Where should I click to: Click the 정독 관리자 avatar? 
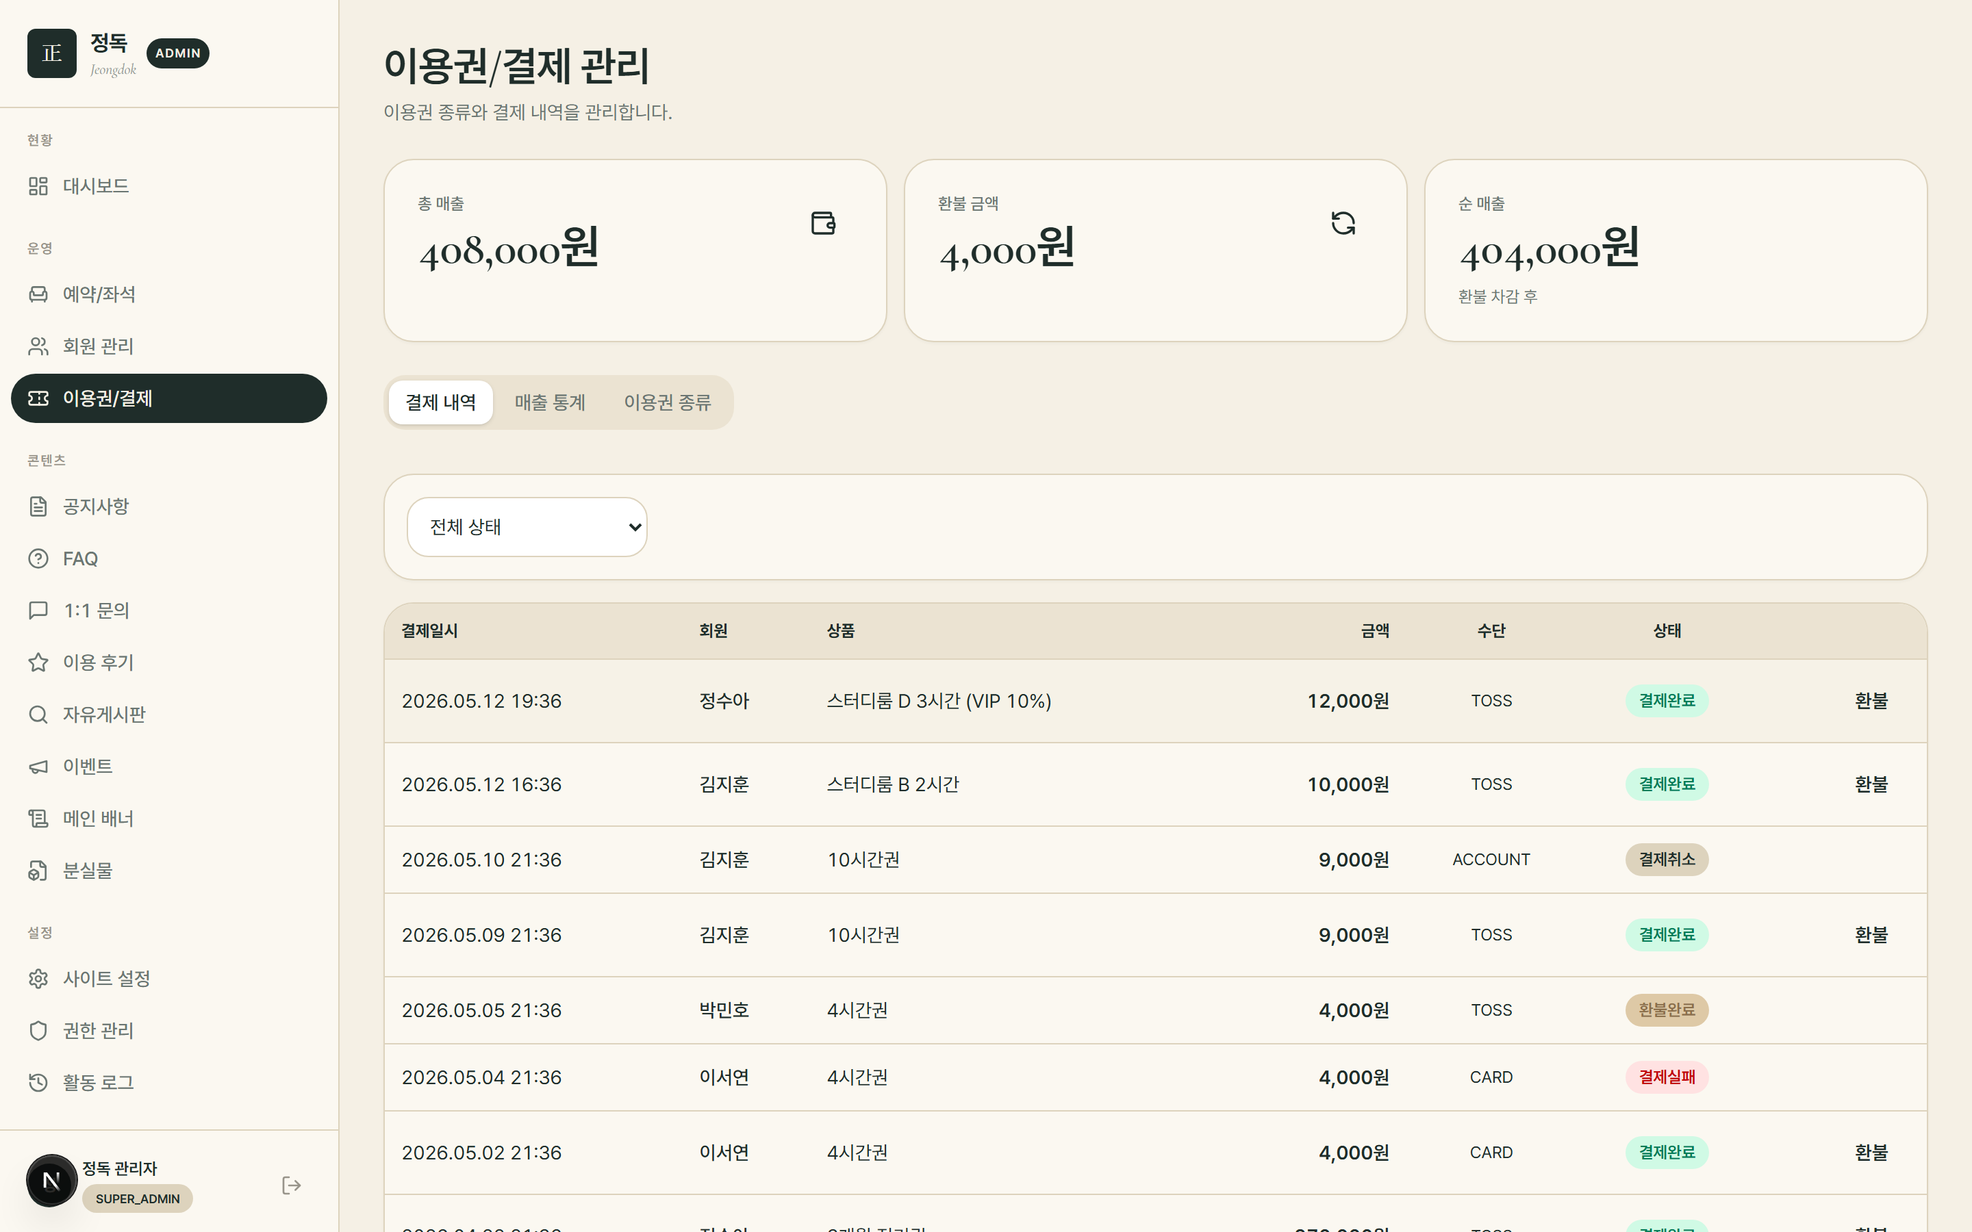[51, 1181]
